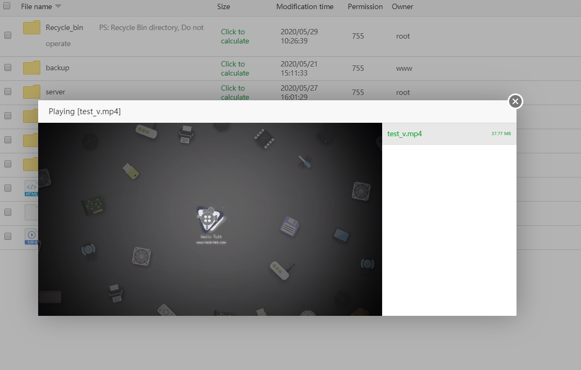The height and width of the screenshot is (370, 581).
Task: Open the Recycle_bin folder name
Action: 64,28
